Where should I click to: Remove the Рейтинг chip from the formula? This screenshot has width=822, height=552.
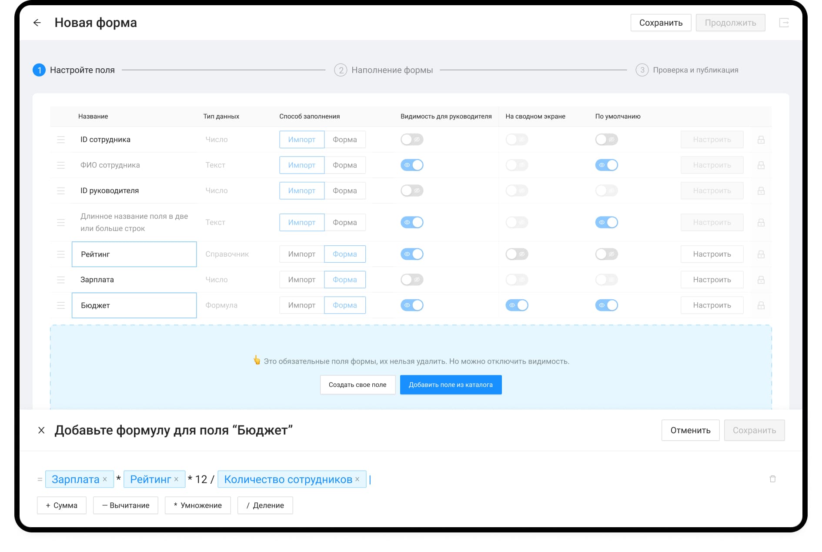176,479
